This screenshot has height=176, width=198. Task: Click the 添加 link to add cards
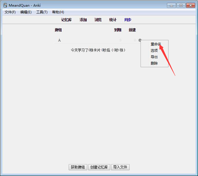(x=83, y=20)
